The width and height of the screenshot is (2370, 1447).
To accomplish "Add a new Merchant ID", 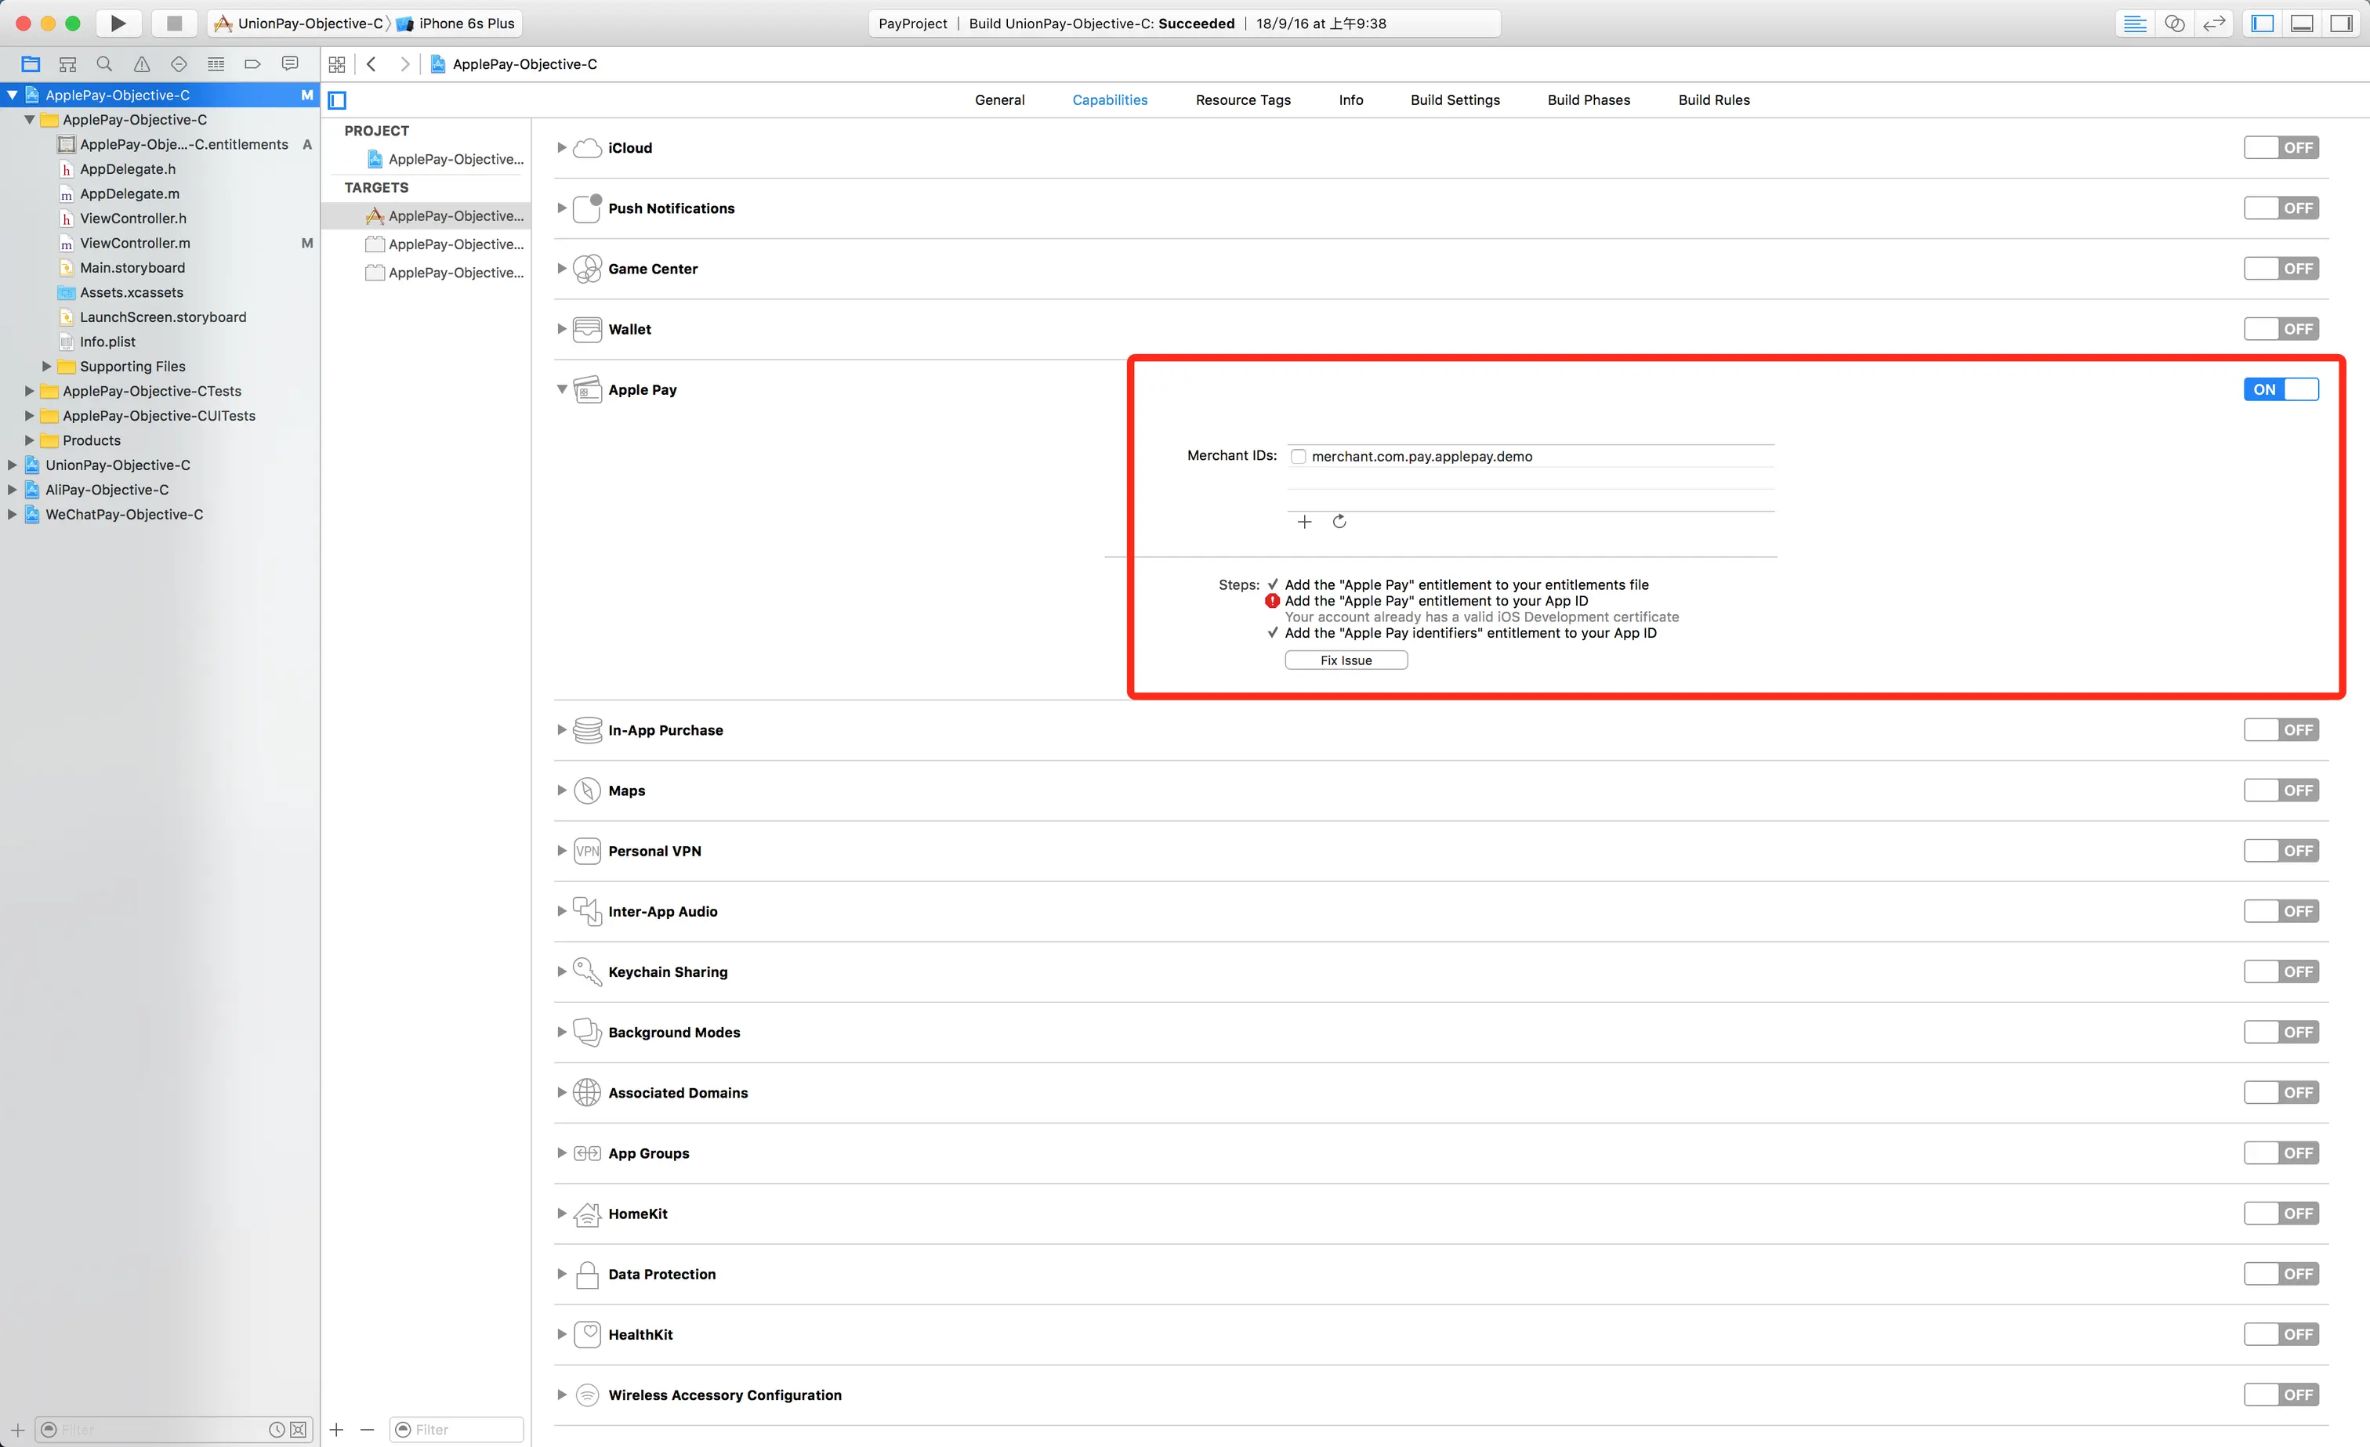I will click(1304, 522).
